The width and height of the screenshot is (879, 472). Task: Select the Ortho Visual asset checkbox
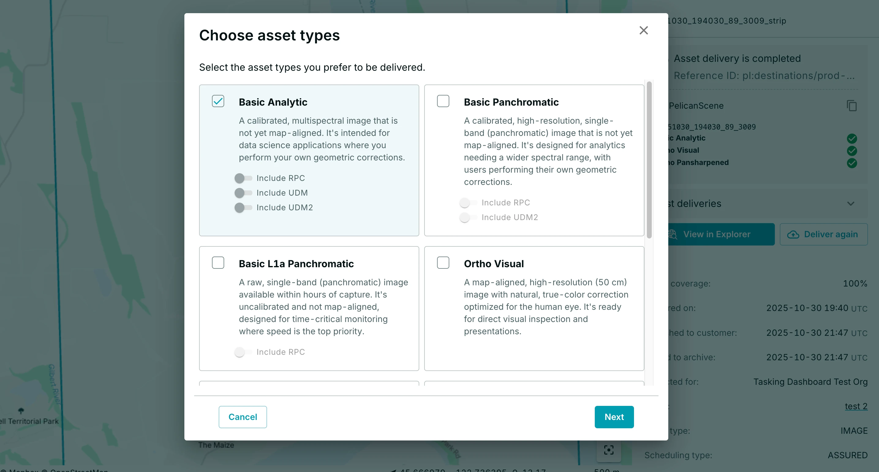[x=443, y=262]
